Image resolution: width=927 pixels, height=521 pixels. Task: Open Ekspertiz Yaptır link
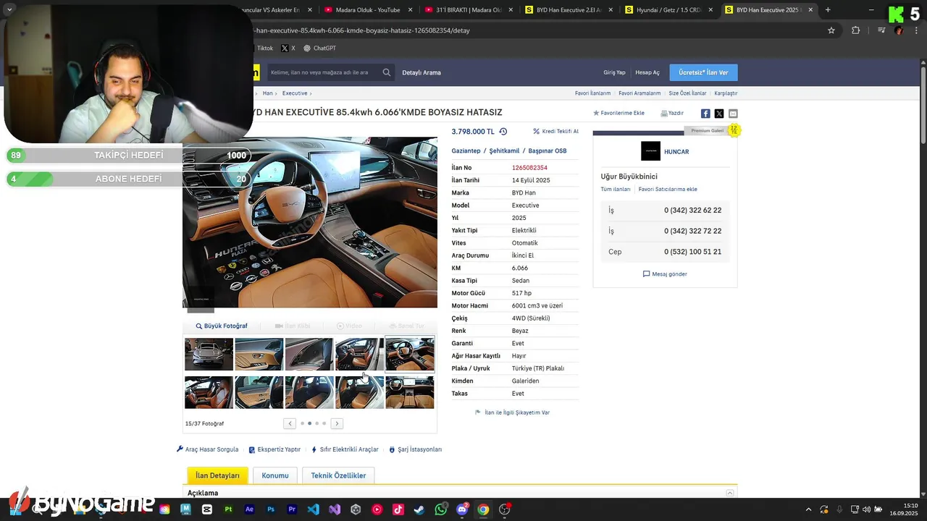274,449
